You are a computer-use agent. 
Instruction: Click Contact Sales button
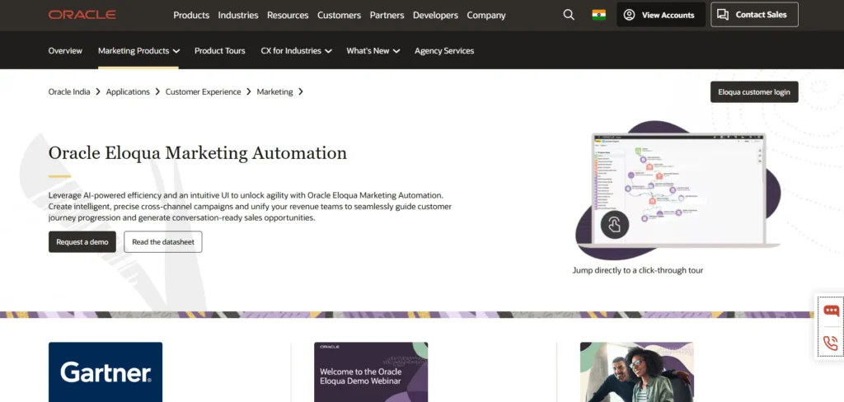point(754,15)
